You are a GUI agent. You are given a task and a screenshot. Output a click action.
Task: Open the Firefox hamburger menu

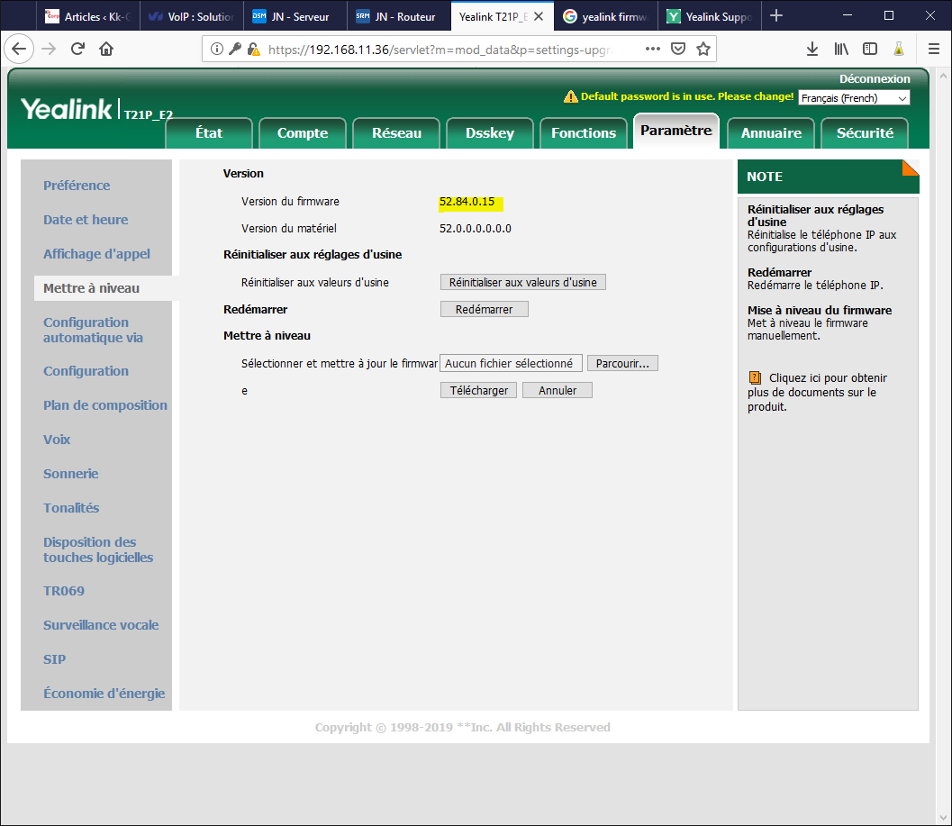point(934,49)
